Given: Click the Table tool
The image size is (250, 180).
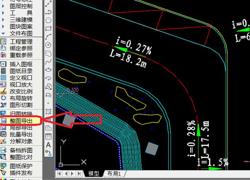Looking at the screenshot, I should 49,136.
